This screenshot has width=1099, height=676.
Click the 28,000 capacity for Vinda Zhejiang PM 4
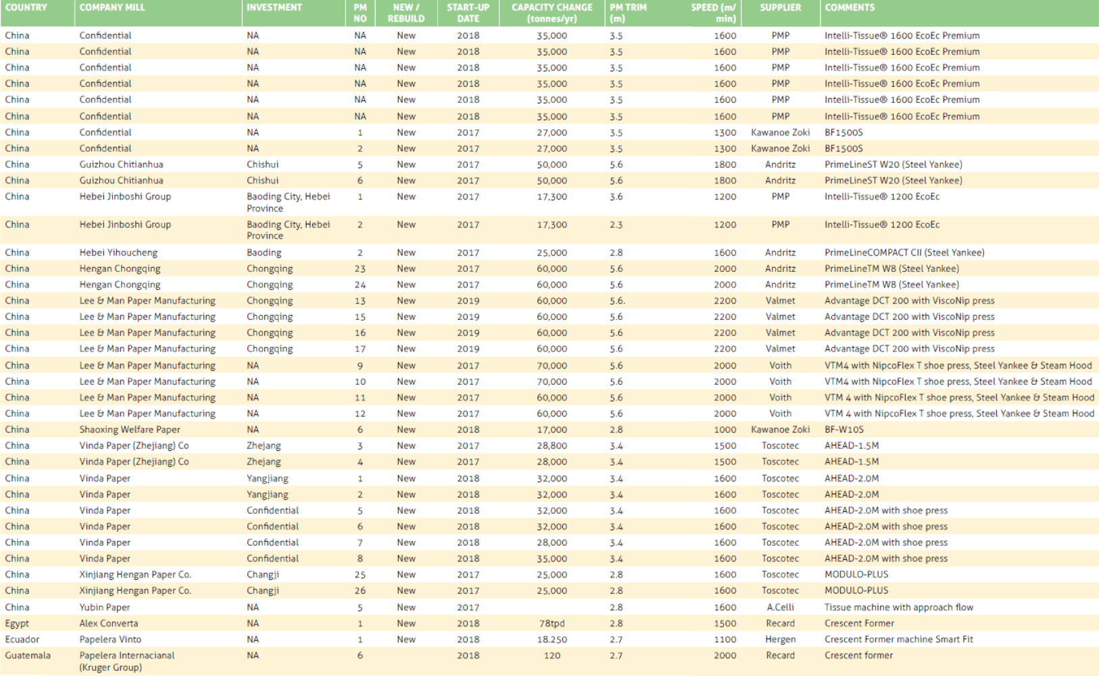coord(552,462)
